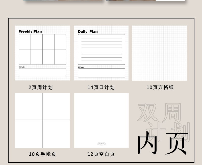Click the '2页周计划' caption
This screenshot has width=202, height=165.
(41, 87)
